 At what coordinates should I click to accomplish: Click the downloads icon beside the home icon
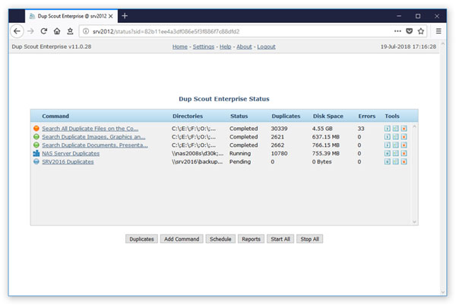pyautogui.click(x=70, y=31)
